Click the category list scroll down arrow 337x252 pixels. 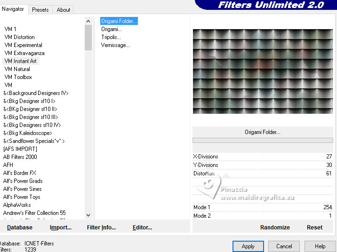pos(88,215)
